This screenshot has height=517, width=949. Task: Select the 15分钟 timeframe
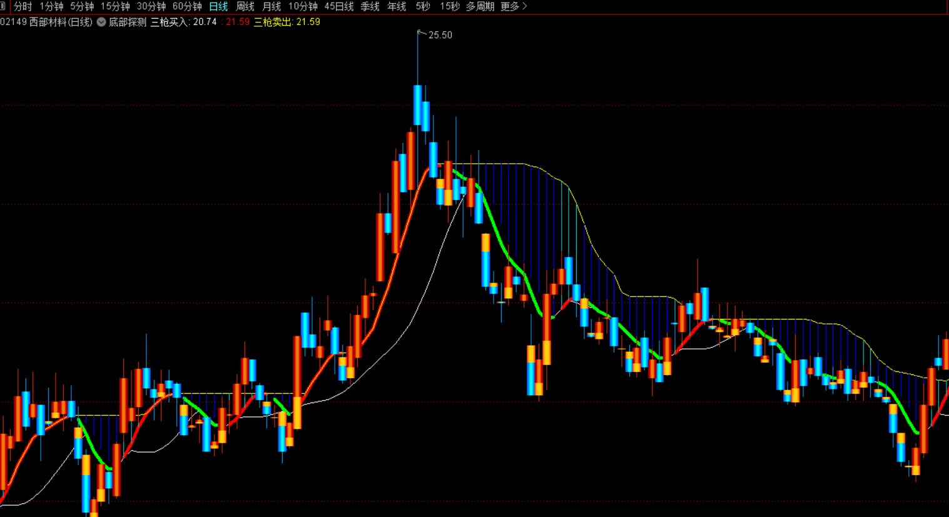coord(115,6)
